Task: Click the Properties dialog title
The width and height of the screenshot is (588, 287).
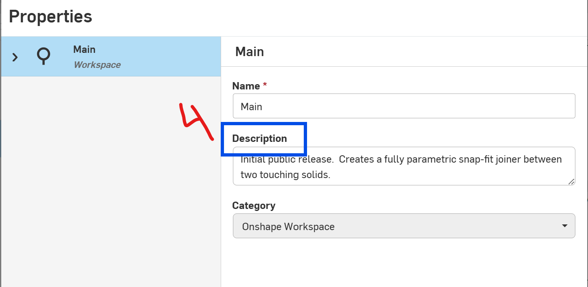Action: point(50,17)
